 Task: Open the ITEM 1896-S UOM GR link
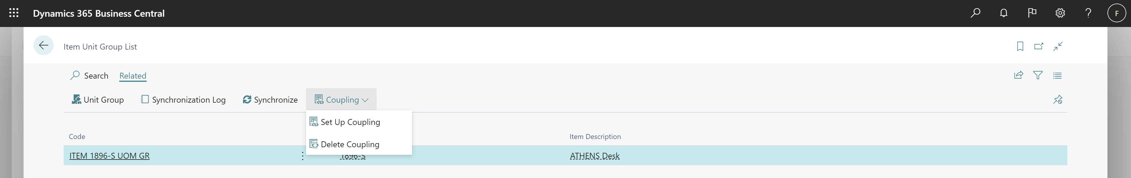[109, 156]
